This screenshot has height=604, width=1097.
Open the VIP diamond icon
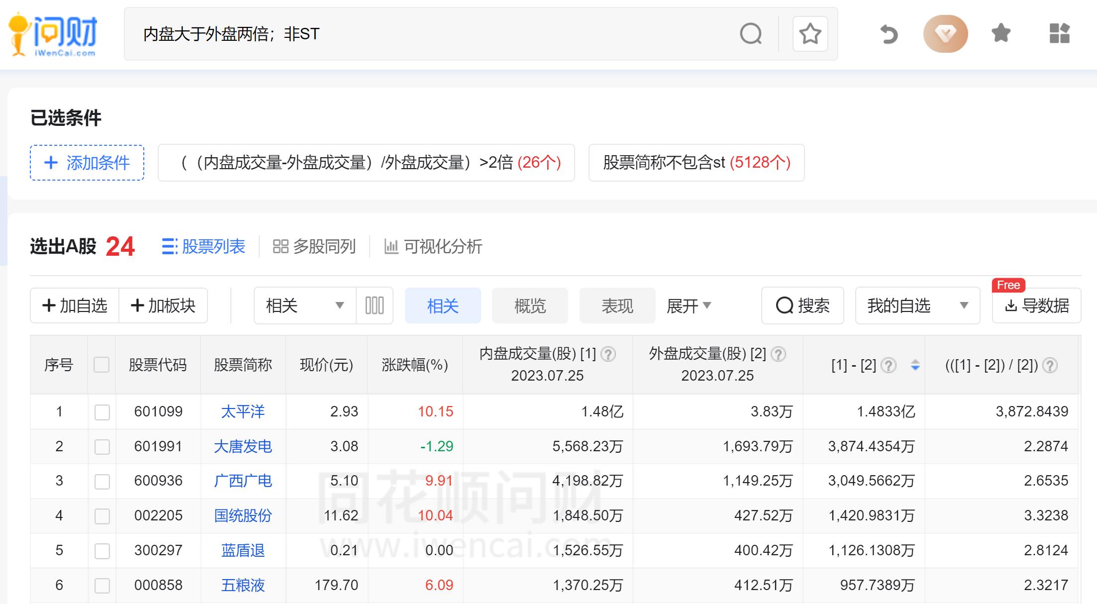pos(945,34)
